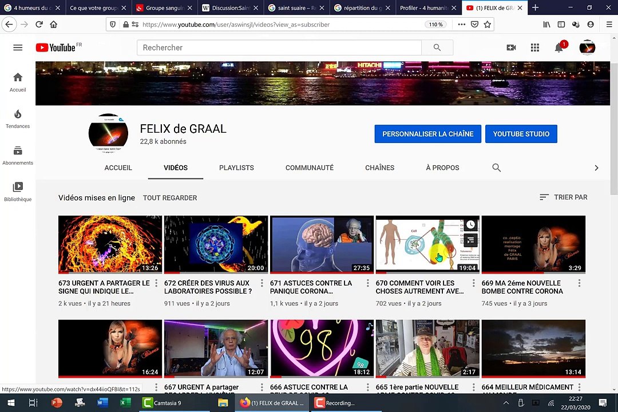The image size is (618, 412).
Task: Open video title 669 MA 2éme NOUVELLE BOMBE
Action: 522,287
